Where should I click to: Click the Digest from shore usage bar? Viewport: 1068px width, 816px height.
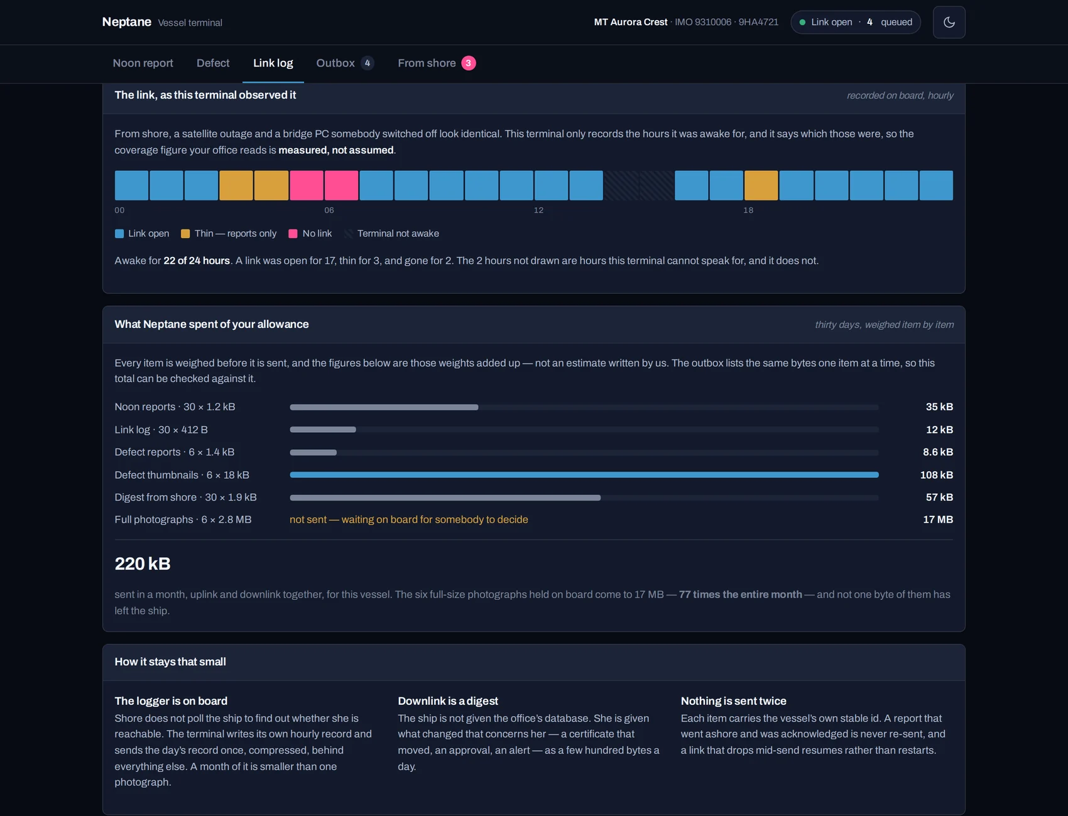(x=584, y=498)
